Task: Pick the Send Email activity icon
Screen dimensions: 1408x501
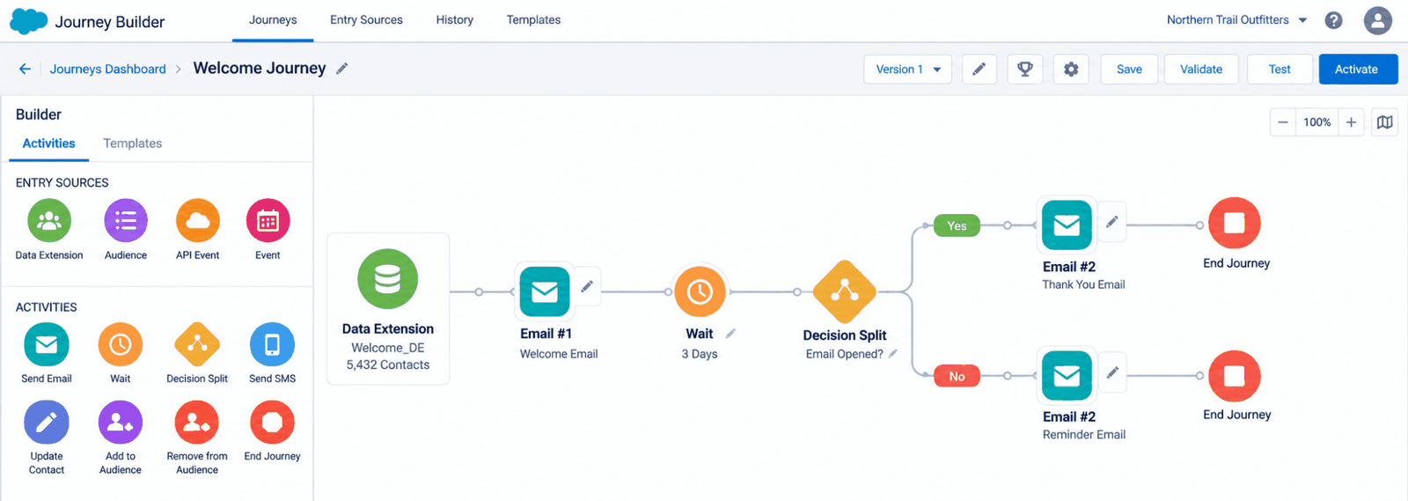Action: (x=47, y=344)
